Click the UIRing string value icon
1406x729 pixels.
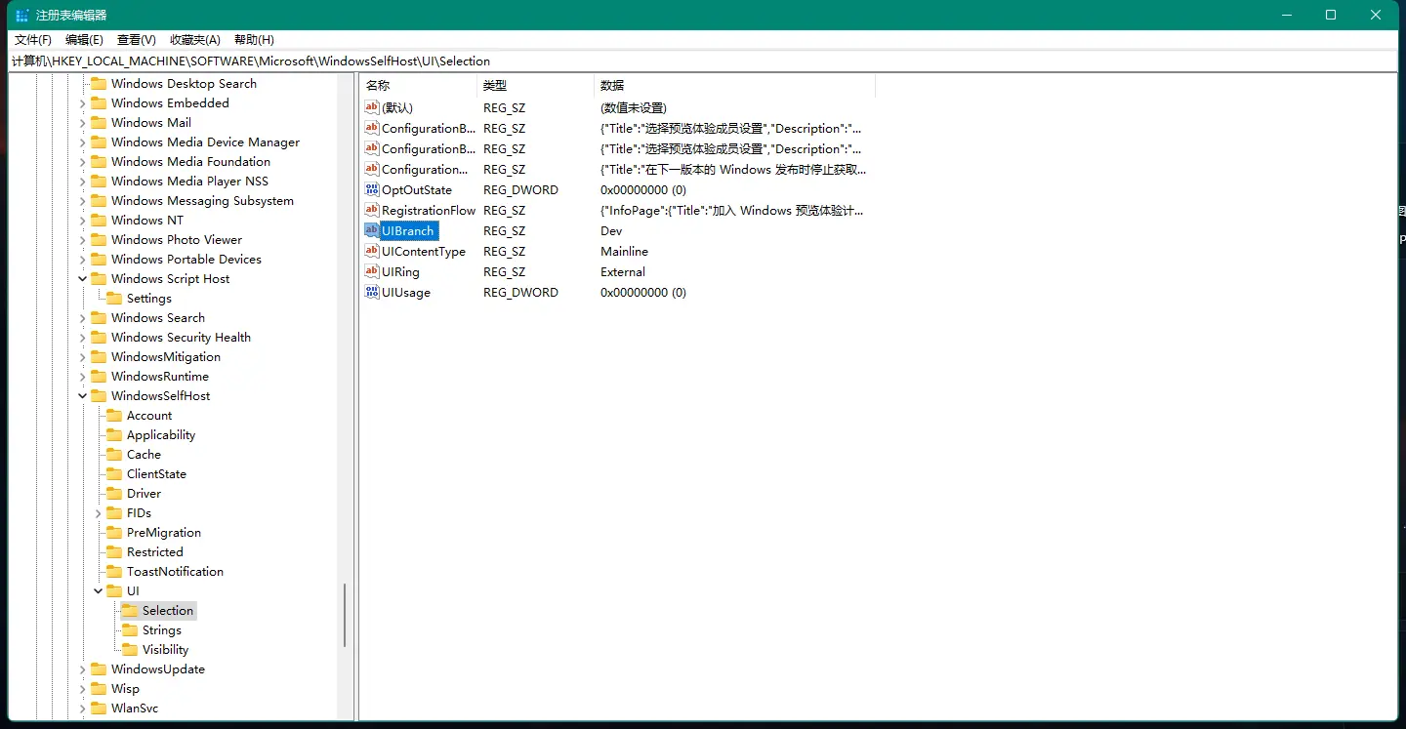point(371,271)
